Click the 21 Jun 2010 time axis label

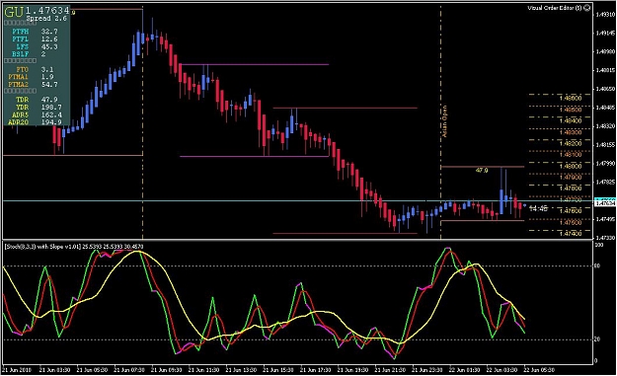coord(17,370)
